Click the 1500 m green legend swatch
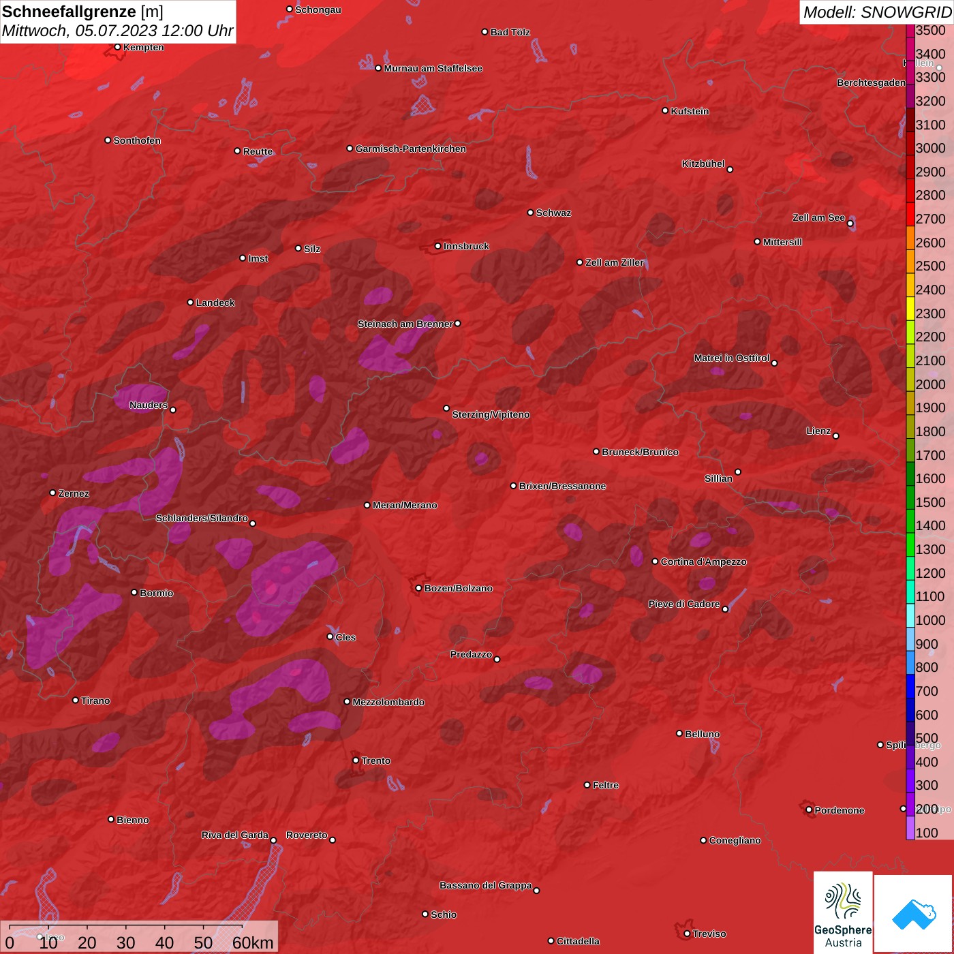Image resolution: width=954 pixels, height=954 pixels. pyautogui.click(x=910, y=497)
